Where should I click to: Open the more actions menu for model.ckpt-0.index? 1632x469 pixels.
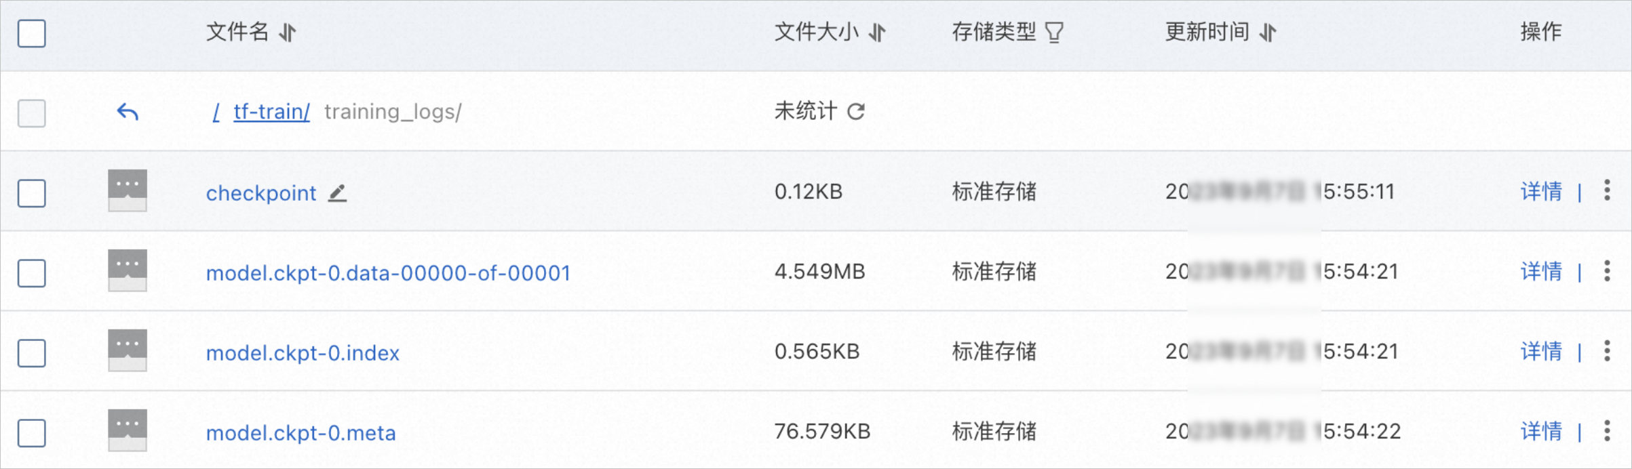(1607, 350)
